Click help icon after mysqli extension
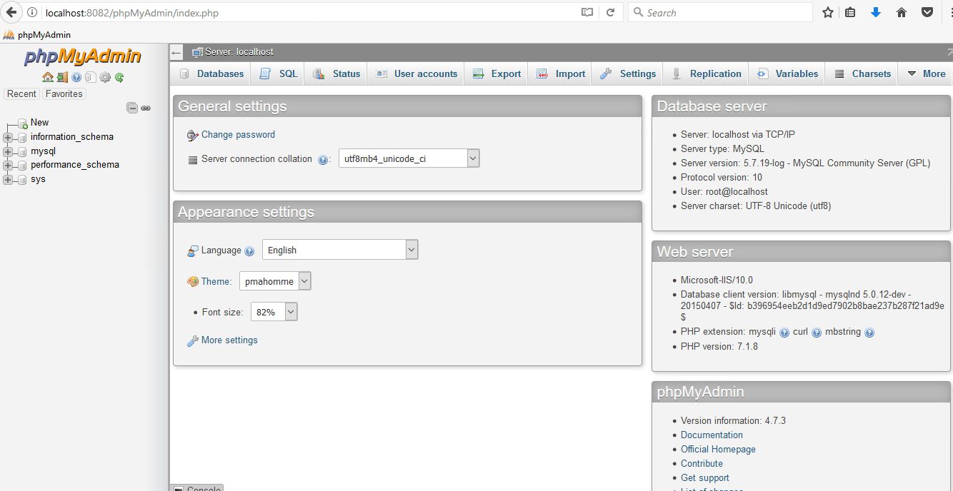953x491 pixels. 784,333
